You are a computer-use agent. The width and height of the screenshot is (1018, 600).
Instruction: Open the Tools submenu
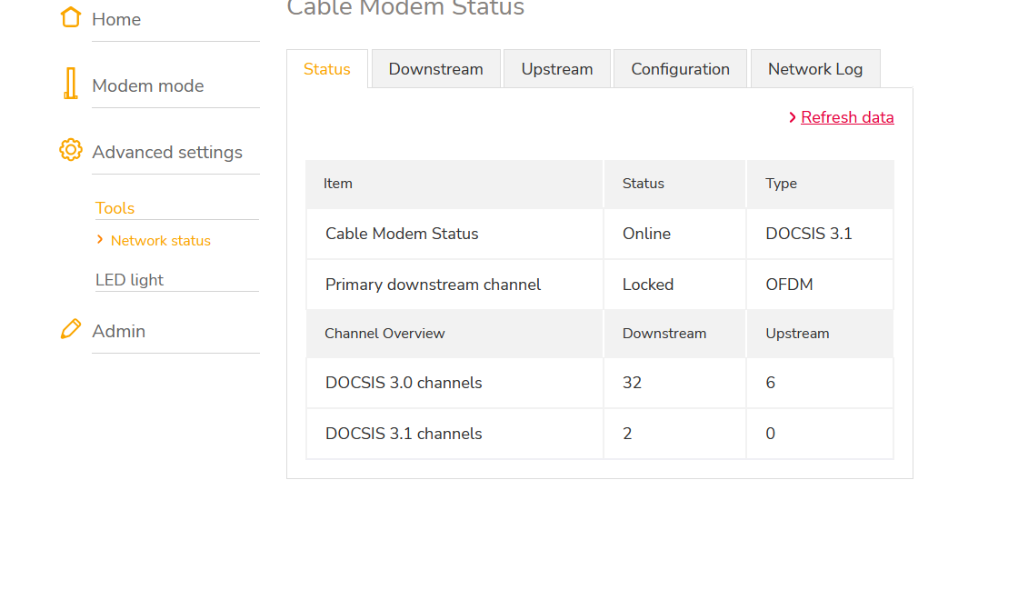coord(115,208)
